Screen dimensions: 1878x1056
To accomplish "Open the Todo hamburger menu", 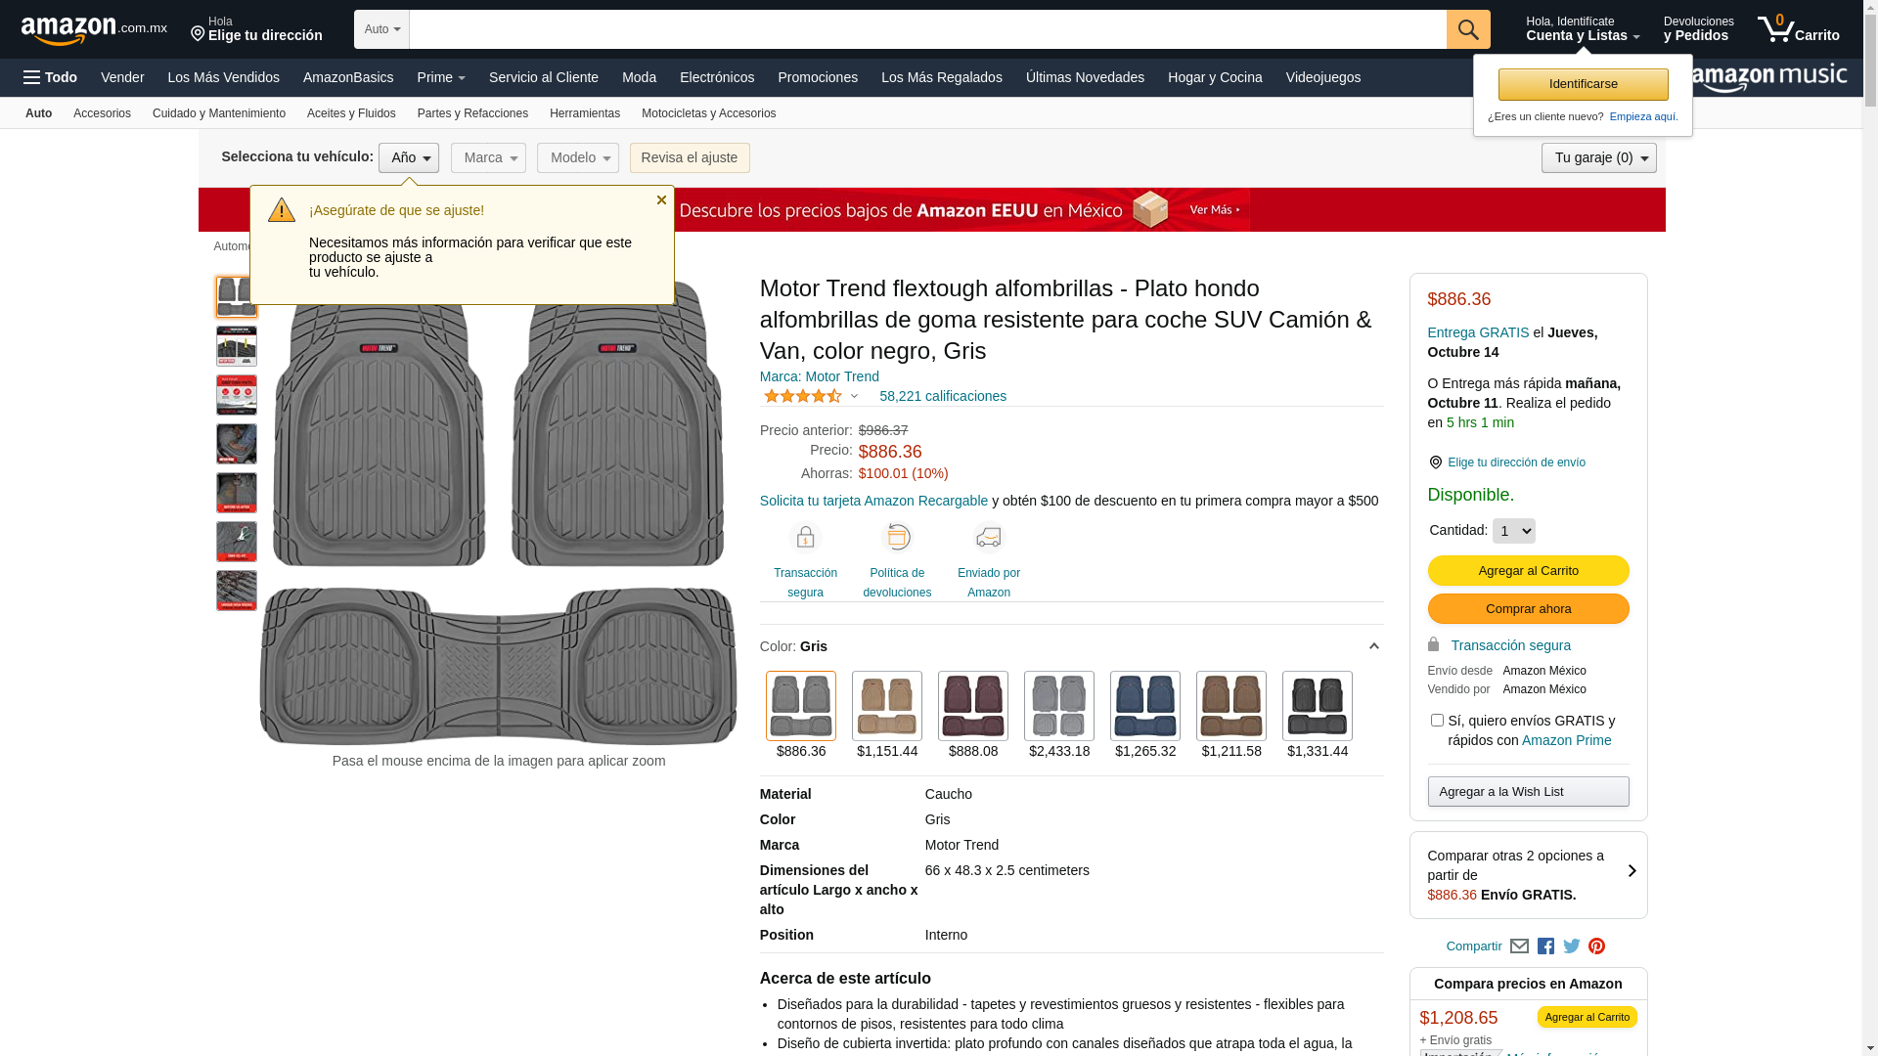I will point(50,77).
